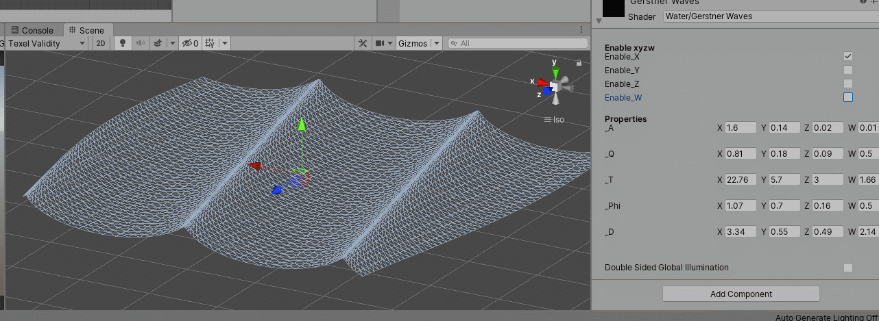The image size is (879, 321).
Task: Edit the _Phi Y value 0.7
Action: [784, 205]
